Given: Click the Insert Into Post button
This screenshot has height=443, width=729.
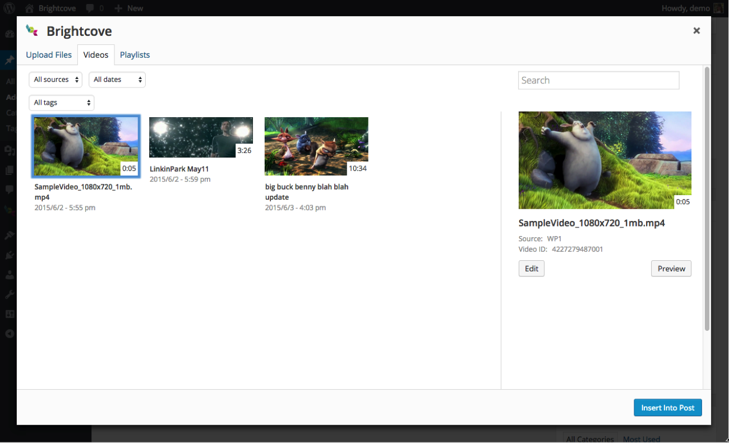Looking at the screenshot, I should pyautogui.click(x=668, y=408).
